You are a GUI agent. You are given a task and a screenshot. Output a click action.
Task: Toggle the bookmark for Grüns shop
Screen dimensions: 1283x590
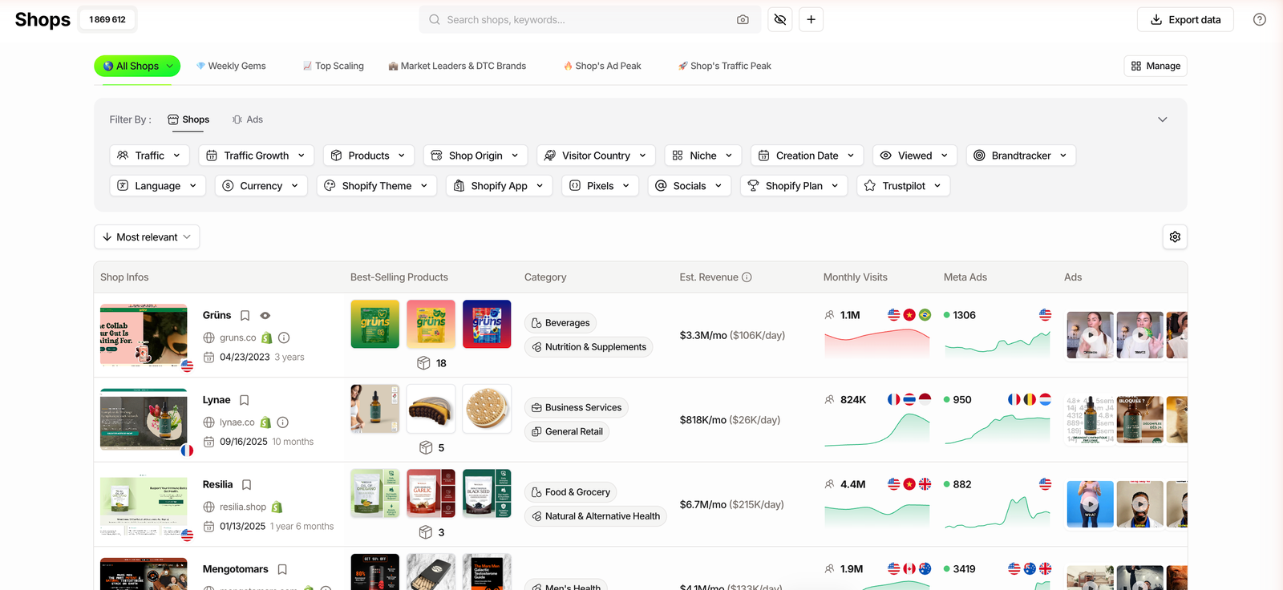(245, 316)
